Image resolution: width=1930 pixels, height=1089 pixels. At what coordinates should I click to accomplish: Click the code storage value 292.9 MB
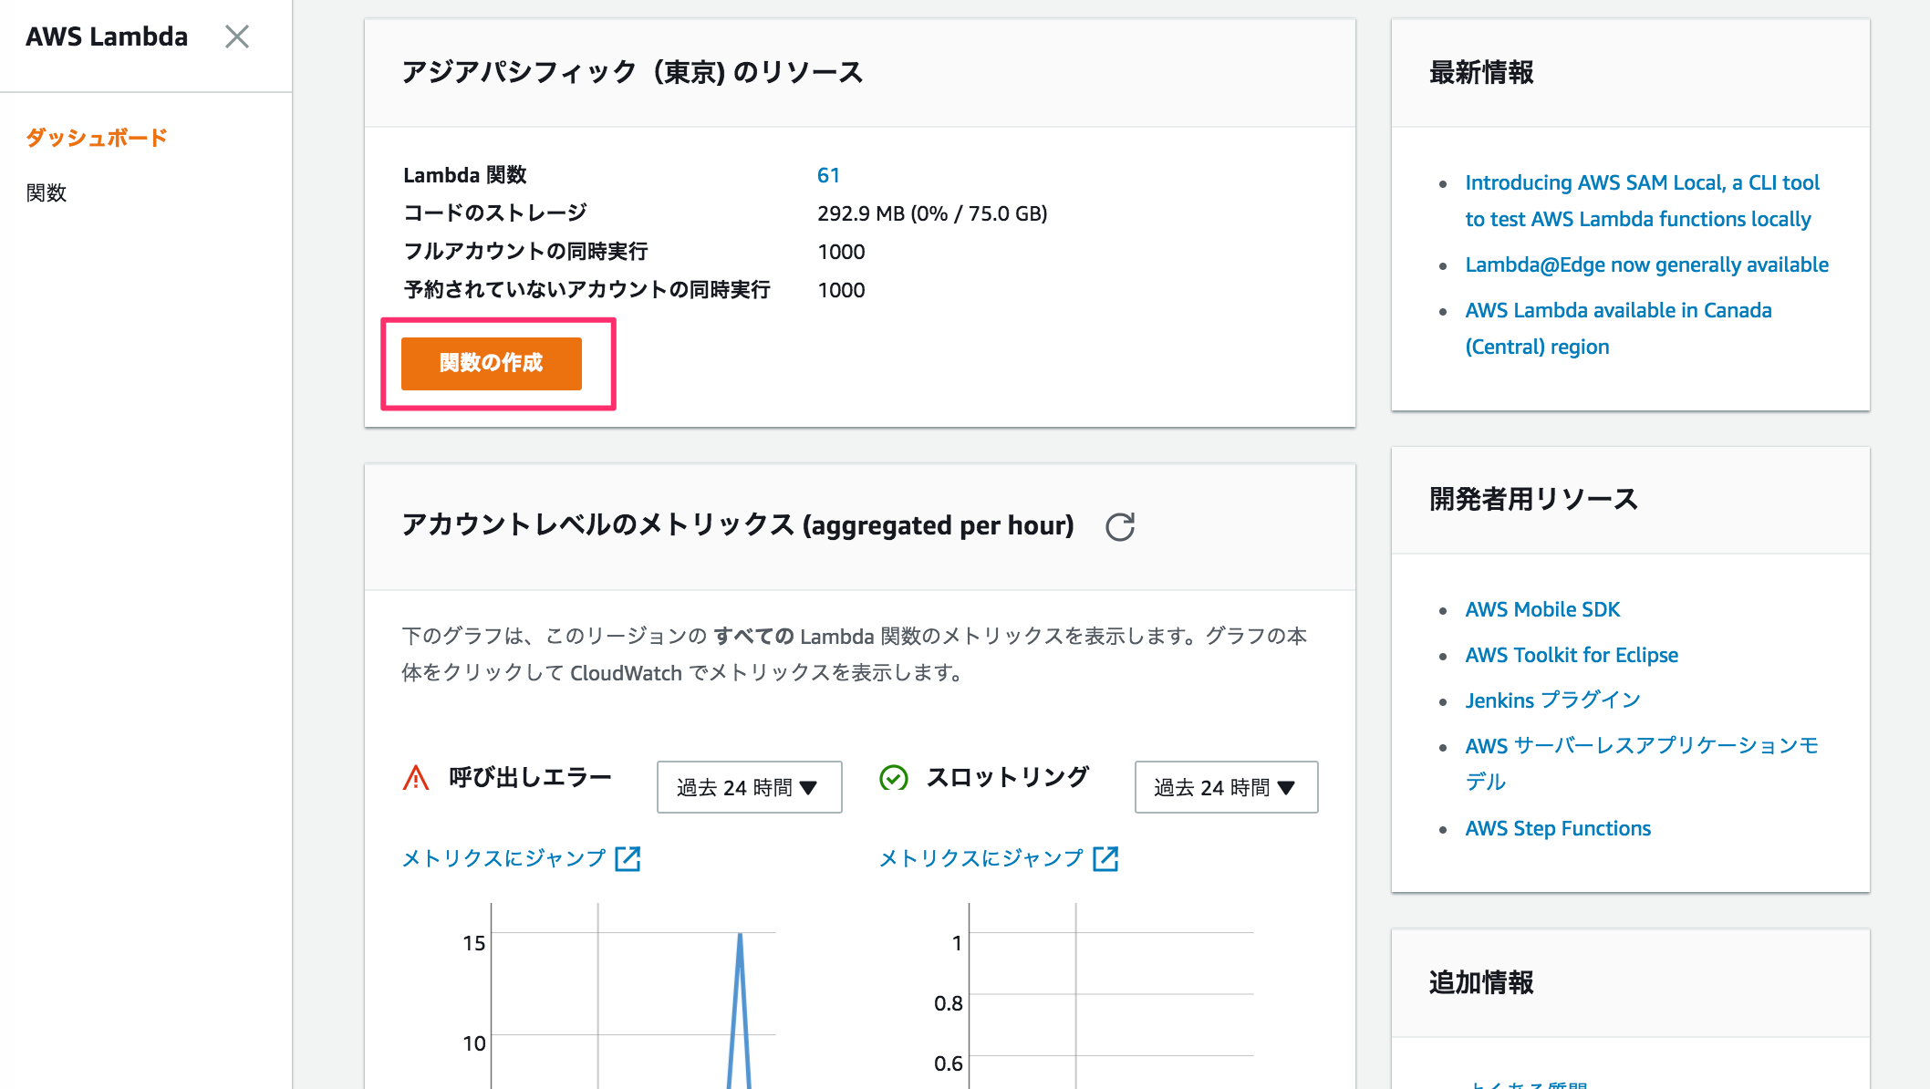click(x=932, y=213)
